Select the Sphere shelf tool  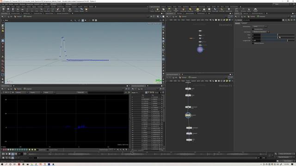[x=8, y=10]
